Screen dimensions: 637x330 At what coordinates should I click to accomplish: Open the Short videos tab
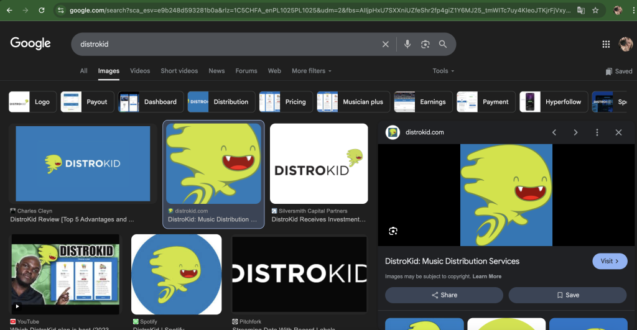(179, 71)
